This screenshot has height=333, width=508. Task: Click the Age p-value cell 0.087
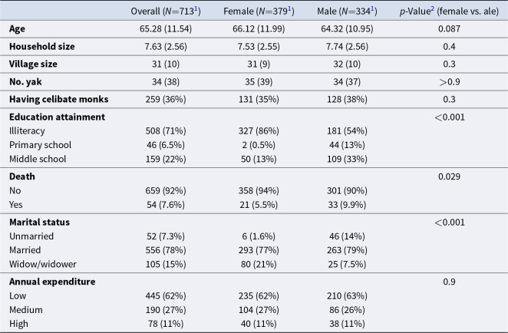pyautogui.click(x=449, y=29)
